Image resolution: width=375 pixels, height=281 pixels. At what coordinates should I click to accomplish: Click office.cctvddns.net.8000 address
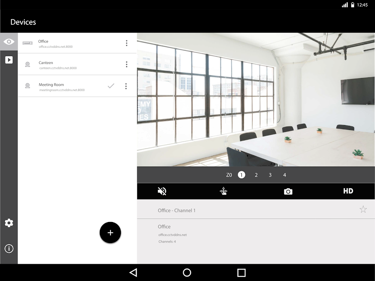tap(56, 47)
